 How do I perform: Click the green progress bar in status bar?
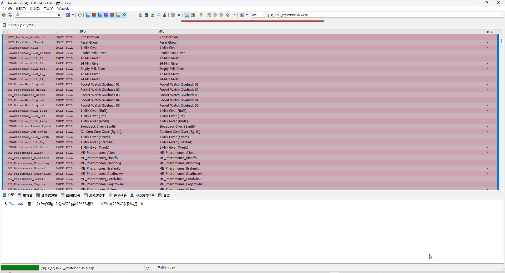pos(20,268)
